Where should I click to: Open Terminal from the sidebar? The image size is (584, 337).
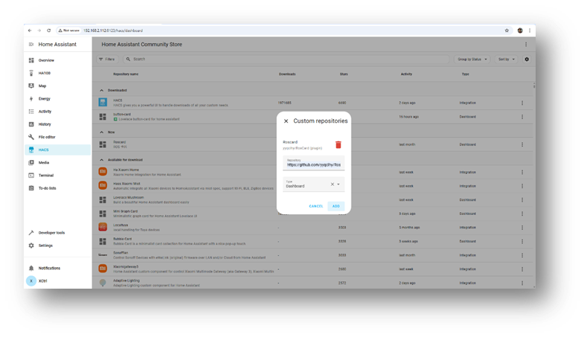click(x=45, y=175)
